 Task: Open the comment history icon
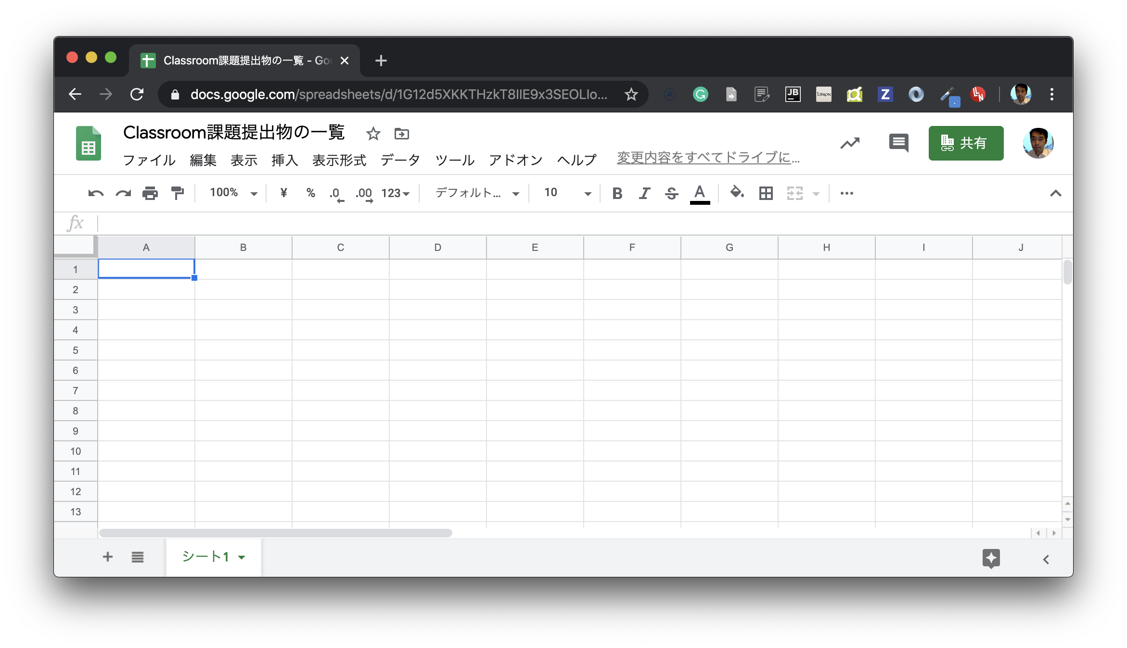(898, 143)
